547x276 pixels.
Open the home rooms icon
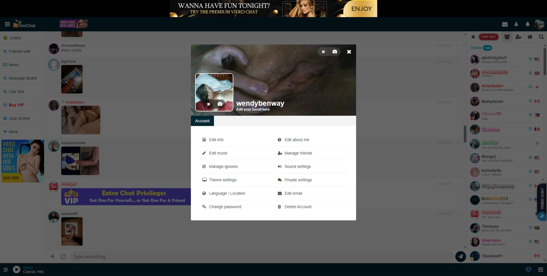click(530, 37)
